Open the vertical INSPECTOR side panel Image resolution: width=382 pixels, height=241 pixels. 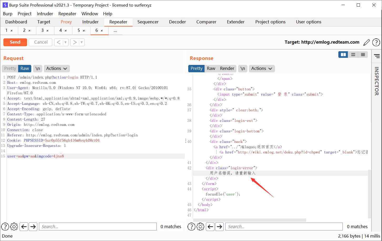tap(377, 81)
